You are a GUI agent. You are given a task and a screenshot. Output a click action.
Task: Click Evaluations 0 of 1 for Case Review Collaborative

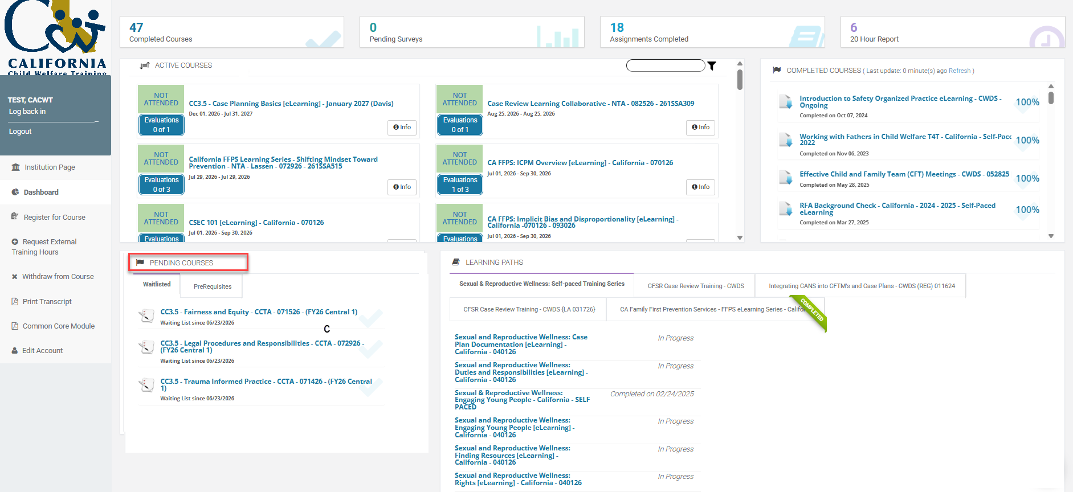[460, 125]
